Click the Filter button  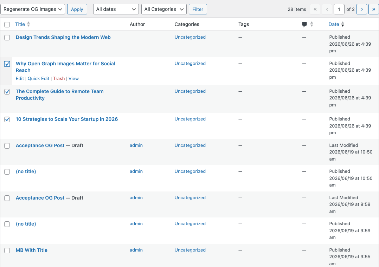[198, 9]
